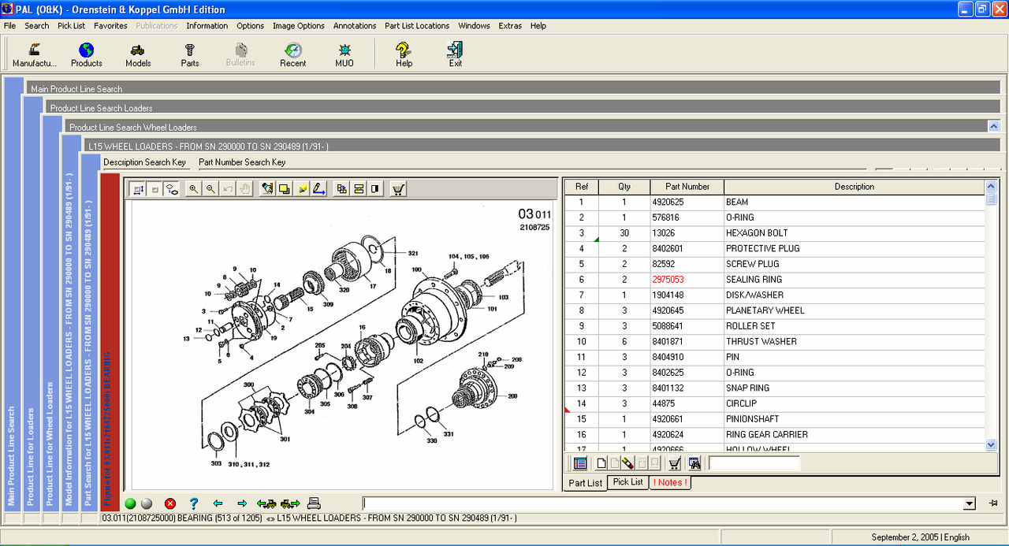The image size is (1009, 546).
Task: Open the Models toolbar button
Action: coord(138,55)
